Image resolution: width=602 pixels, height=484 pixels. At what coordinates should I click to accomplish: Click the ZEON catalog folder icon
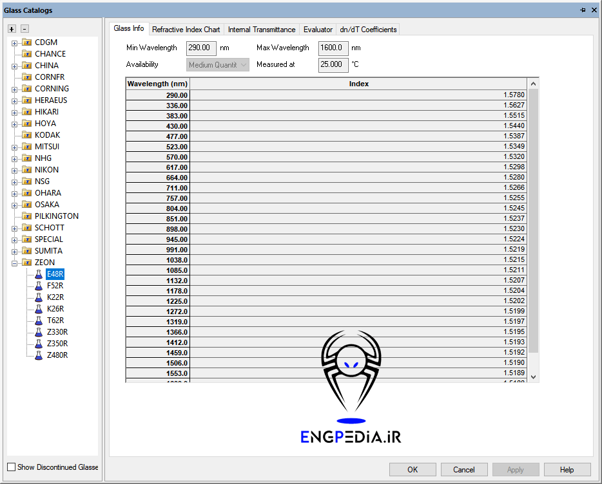[x=27, y=263]
